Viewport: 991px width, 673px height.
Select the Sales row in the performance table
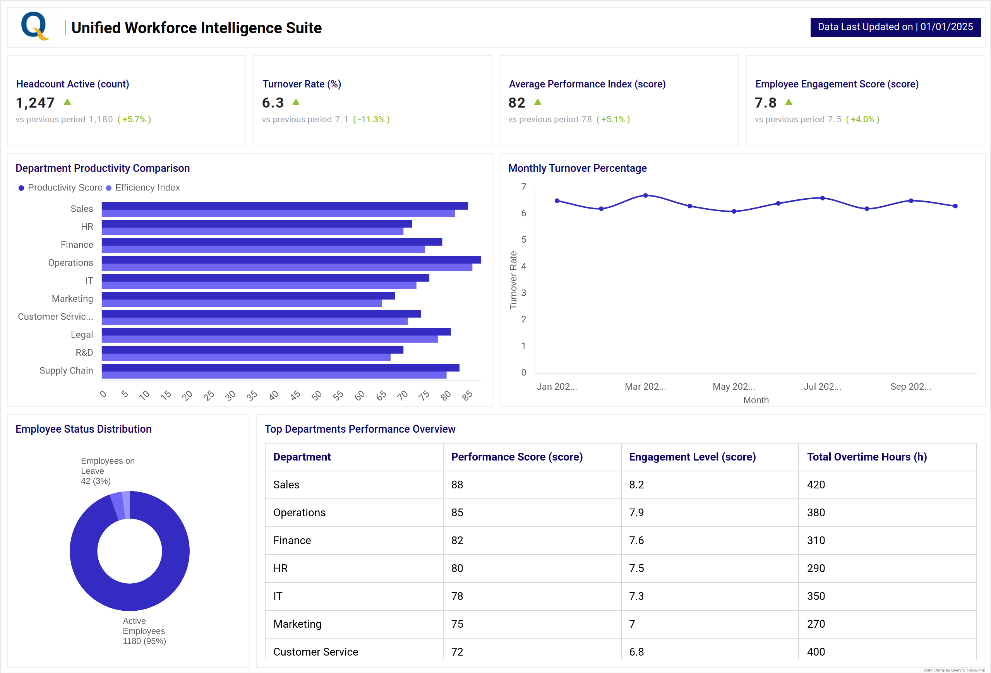pyautogui.click(x=286, y=485)
